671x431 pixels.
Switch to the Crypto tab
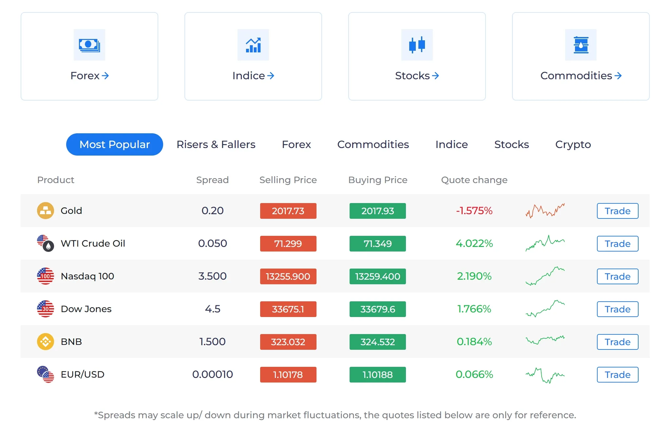click(573, 144)
